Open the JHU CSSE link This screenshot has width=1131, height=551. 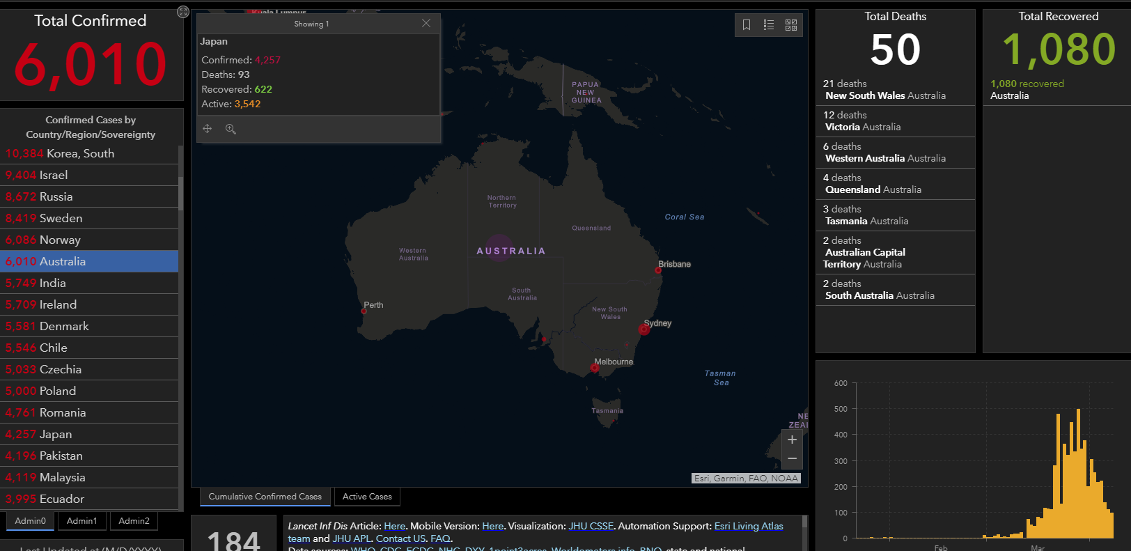(591, 527)
